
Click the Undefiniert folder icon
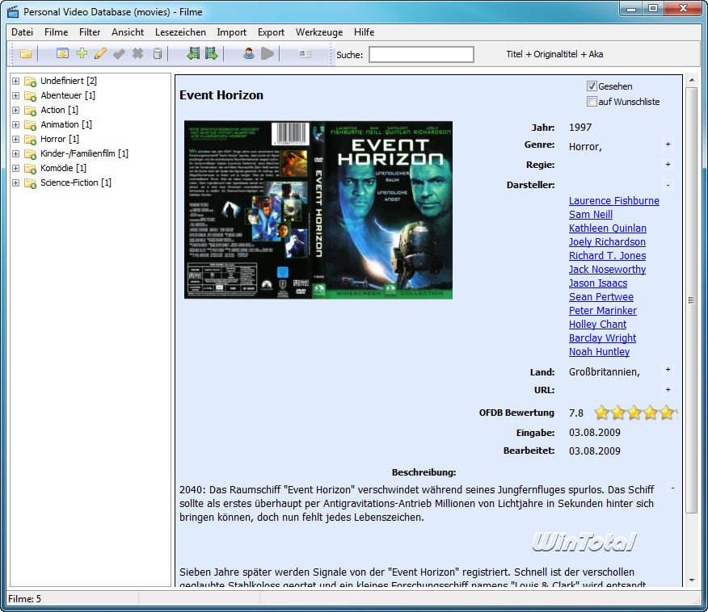[30, 82]
